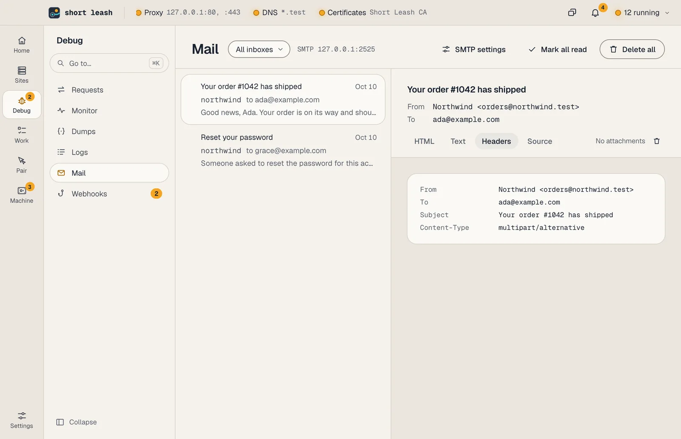681x439 pixels.
Task: Click the short leash logo icon
Action: (x=54, y=13)
